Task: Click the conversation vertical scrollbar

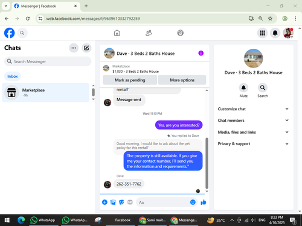Action: pos(207,163)
